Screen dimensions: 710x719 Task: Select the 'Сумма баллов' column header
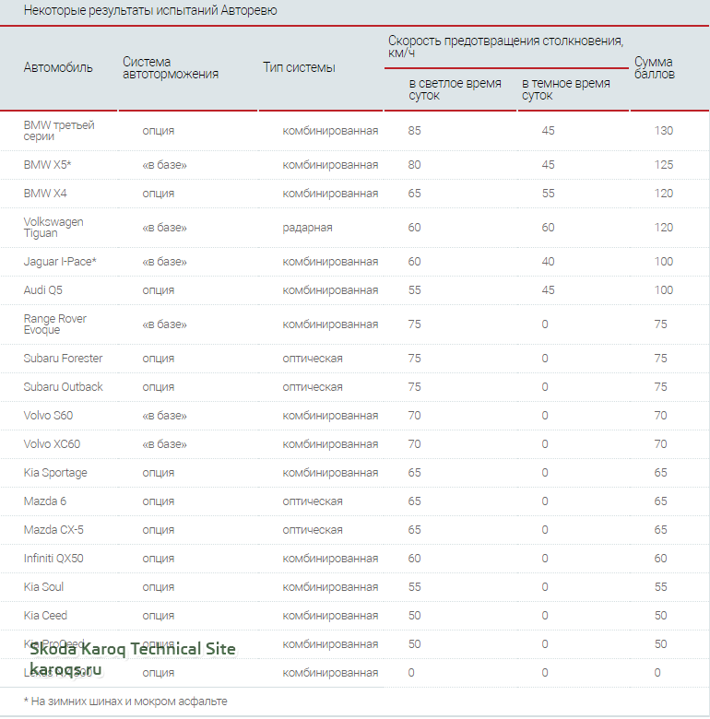(x=654, y=67)
